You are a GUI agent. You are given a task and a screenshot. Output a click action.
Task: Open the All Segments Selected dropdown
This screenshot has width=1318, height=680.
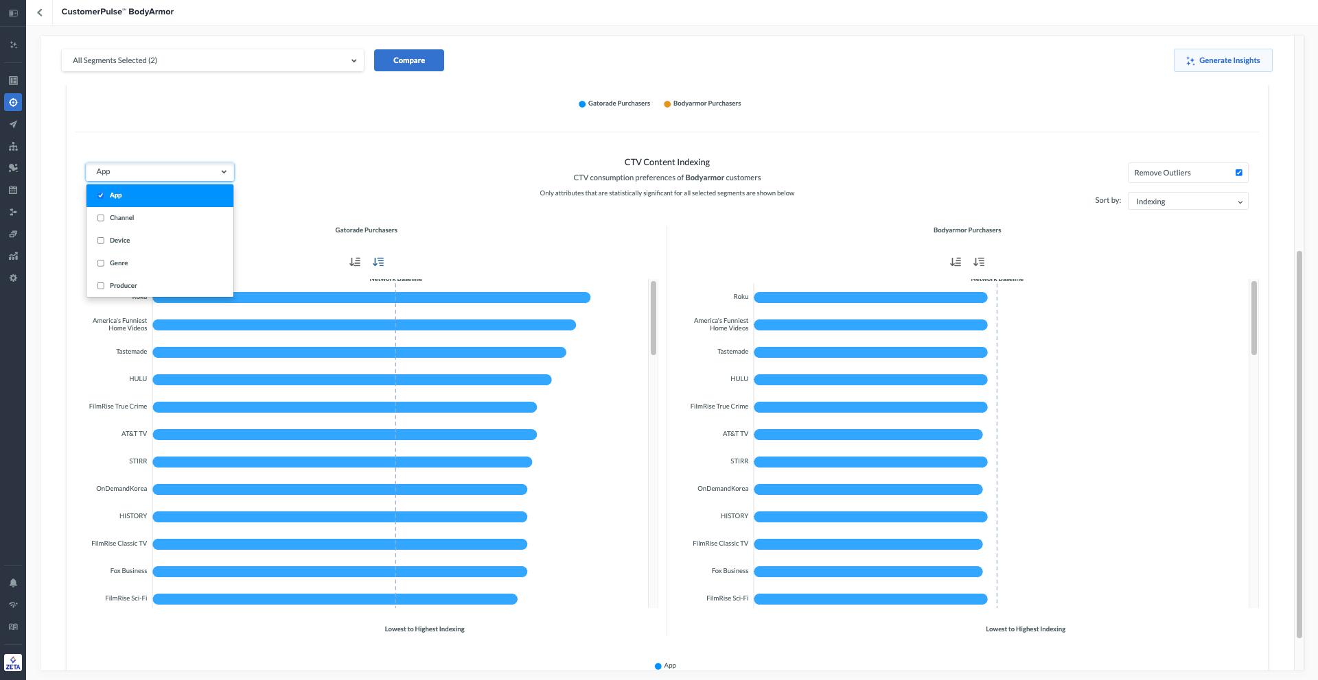tap(213, 60)
